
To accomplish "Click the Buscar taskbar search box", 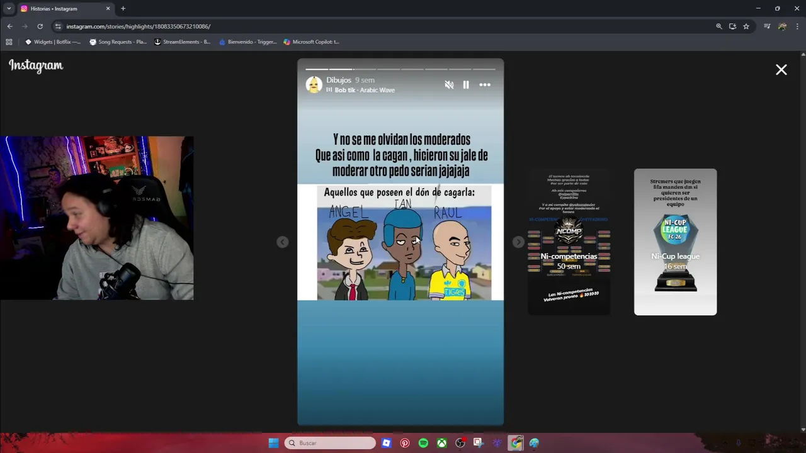I will [x=330, y=443].
